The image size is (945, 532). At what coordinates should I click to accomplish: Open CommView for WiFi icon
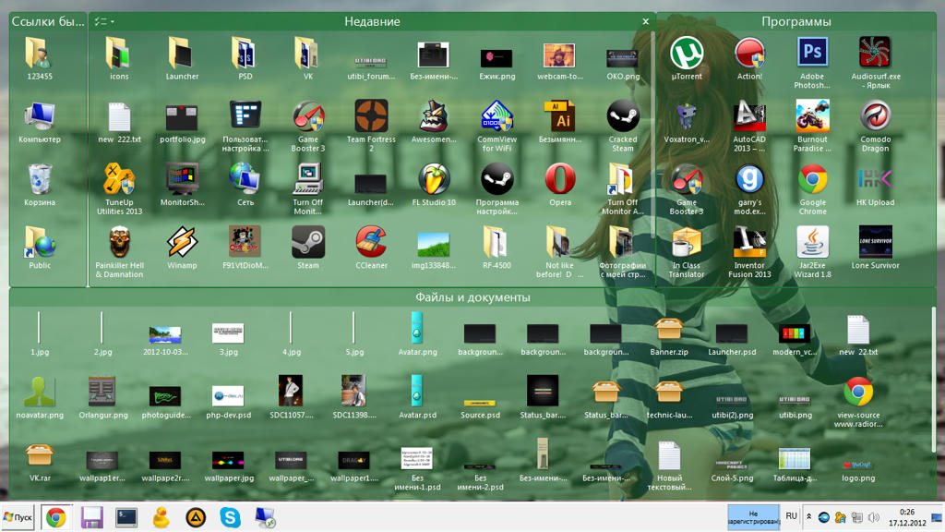point(496,126)
